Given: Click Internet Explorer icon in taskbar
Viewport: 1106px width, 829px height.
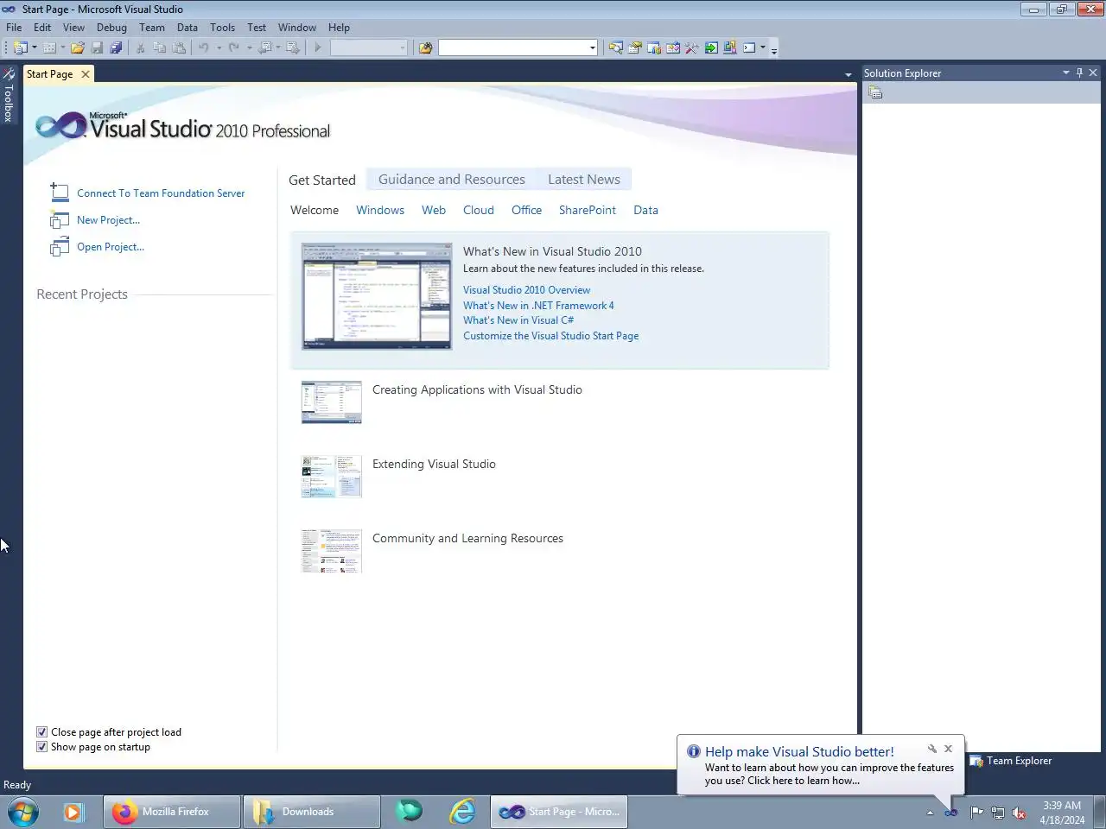Looking at the screenshot, I should point(463,812).
